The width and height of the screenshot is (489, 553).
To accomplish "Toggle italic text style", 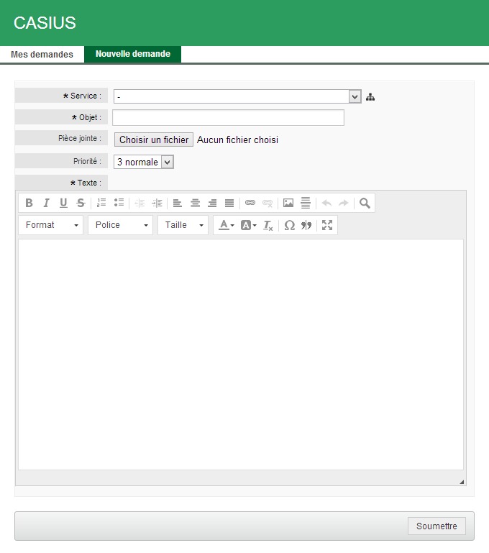I will click(x=46, y=204).
